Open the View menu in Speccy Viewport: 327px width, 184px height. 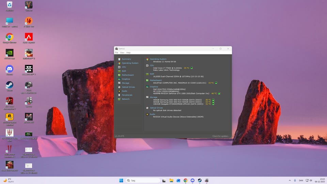122,53
